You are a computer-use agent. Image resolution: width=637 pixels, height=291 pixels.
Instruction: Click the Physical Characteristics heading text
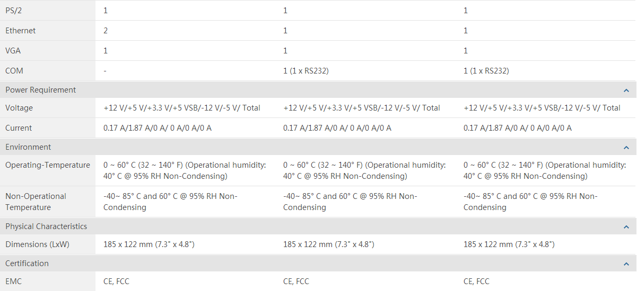click(x=46, y=226)
